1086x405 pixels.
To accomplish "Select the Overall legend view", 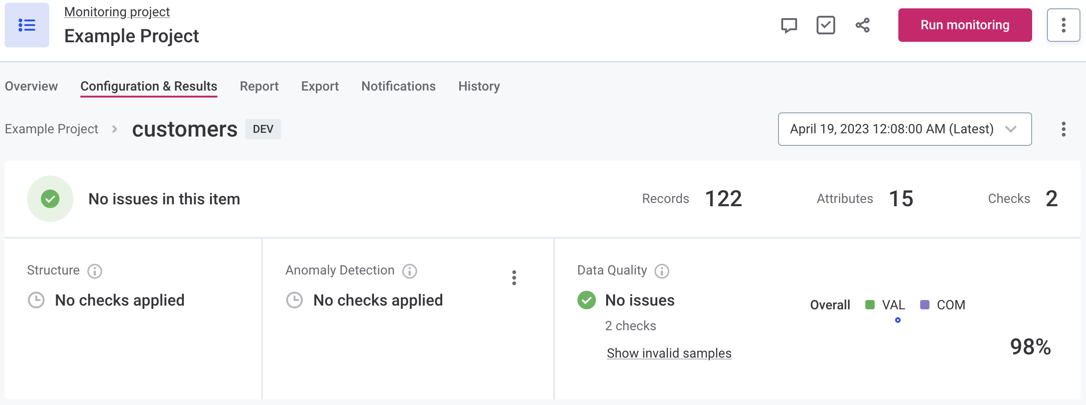I will click(x=830, y=305).
